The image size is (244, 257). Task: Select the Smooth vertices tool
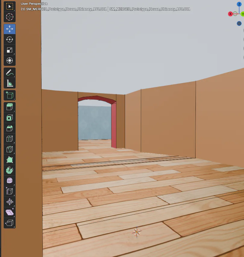click(x=10, y=181)
